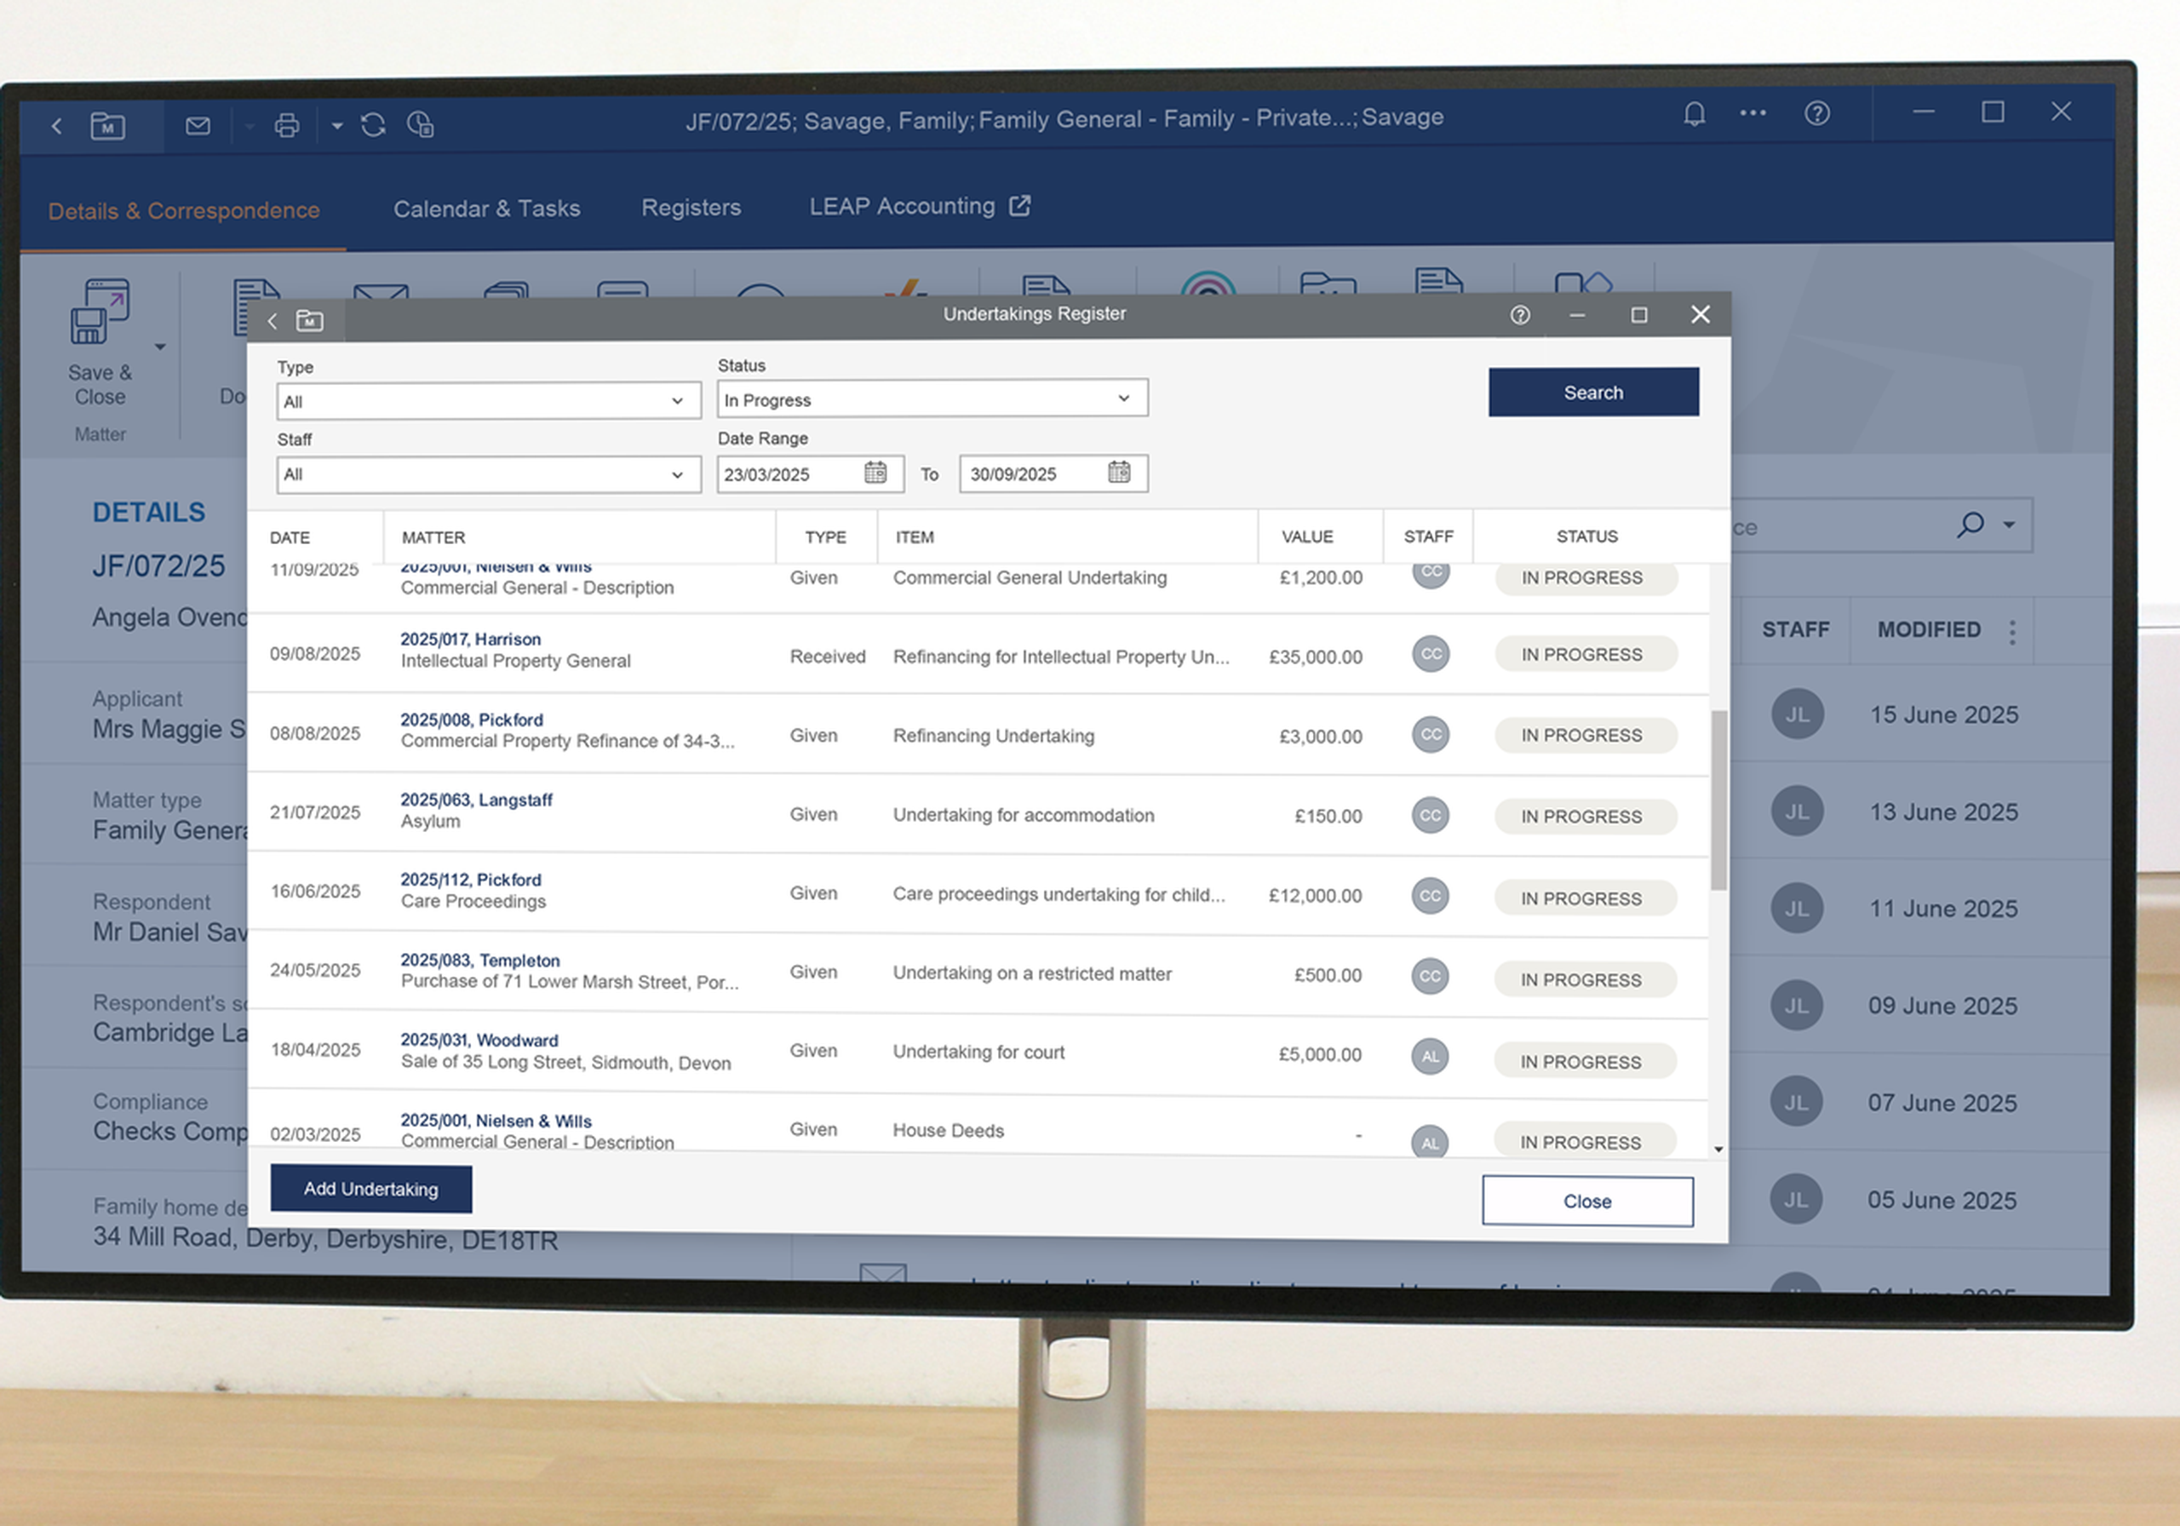Open the Registers tab
2180x1526 pixels.
[691, 208]
